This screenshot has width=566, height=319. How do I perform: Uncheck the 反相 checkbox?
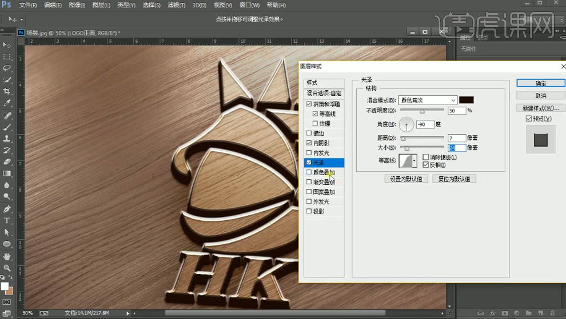pyautogui.click(x=426, y=165)
